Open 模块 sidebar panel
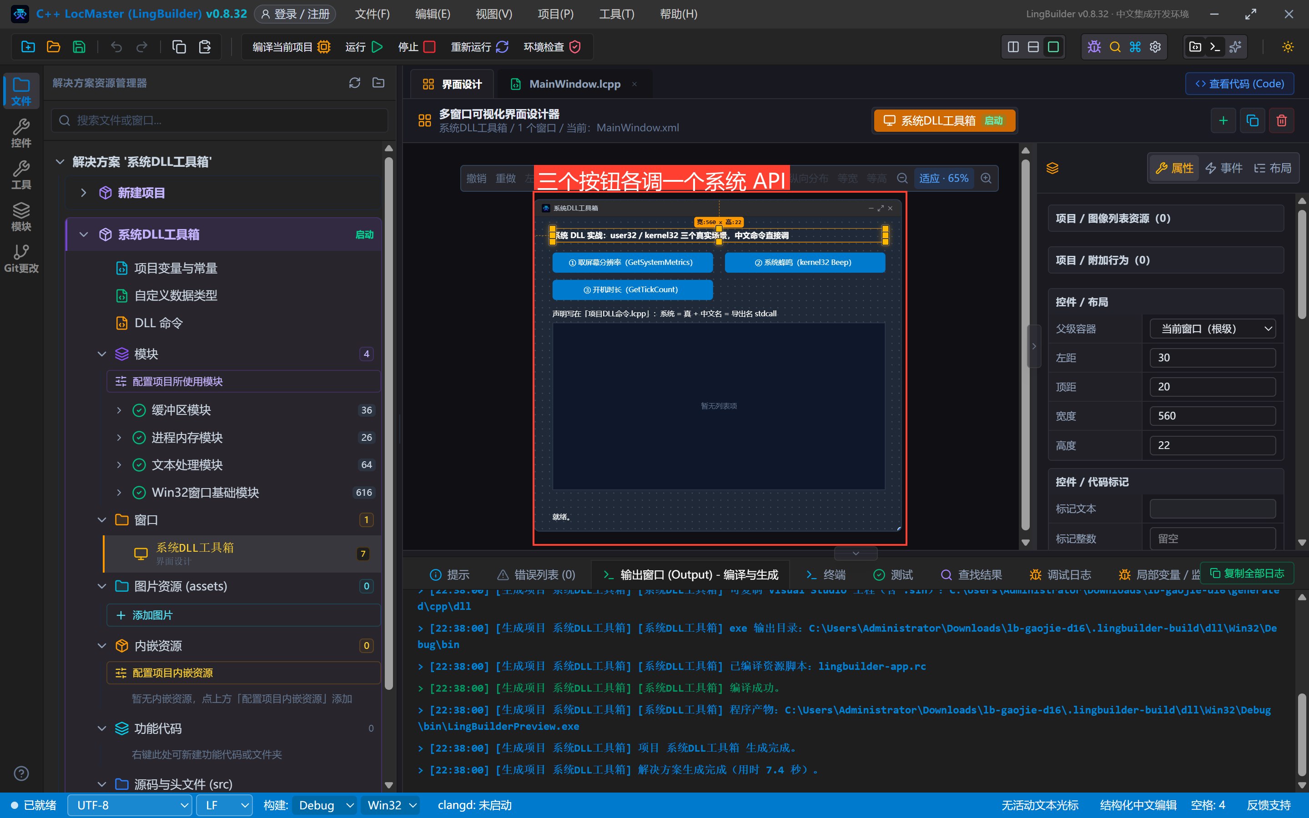This screenshot has width=1309, height=818. 21,217
